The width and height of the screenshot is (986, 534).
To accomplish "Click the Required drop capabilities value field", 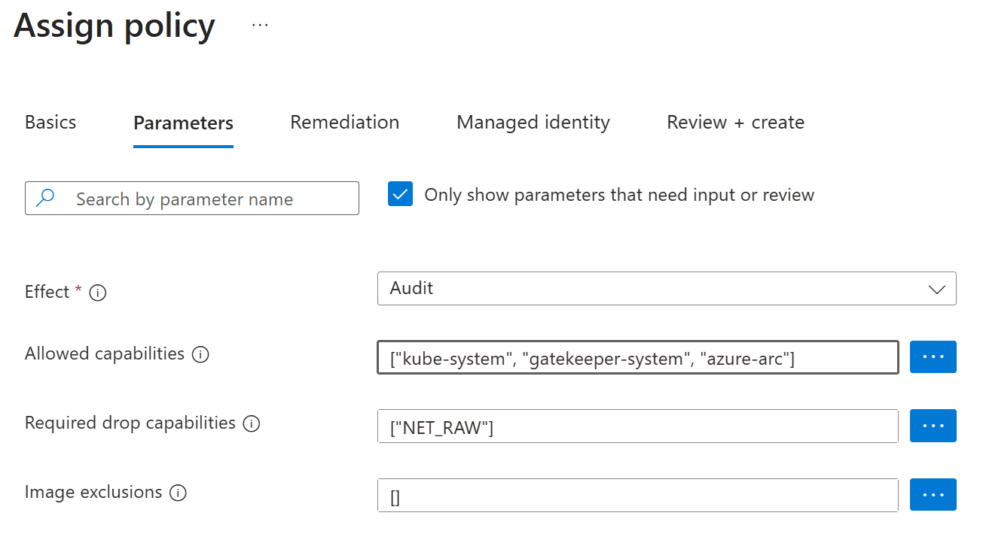I will click(637, 426).
